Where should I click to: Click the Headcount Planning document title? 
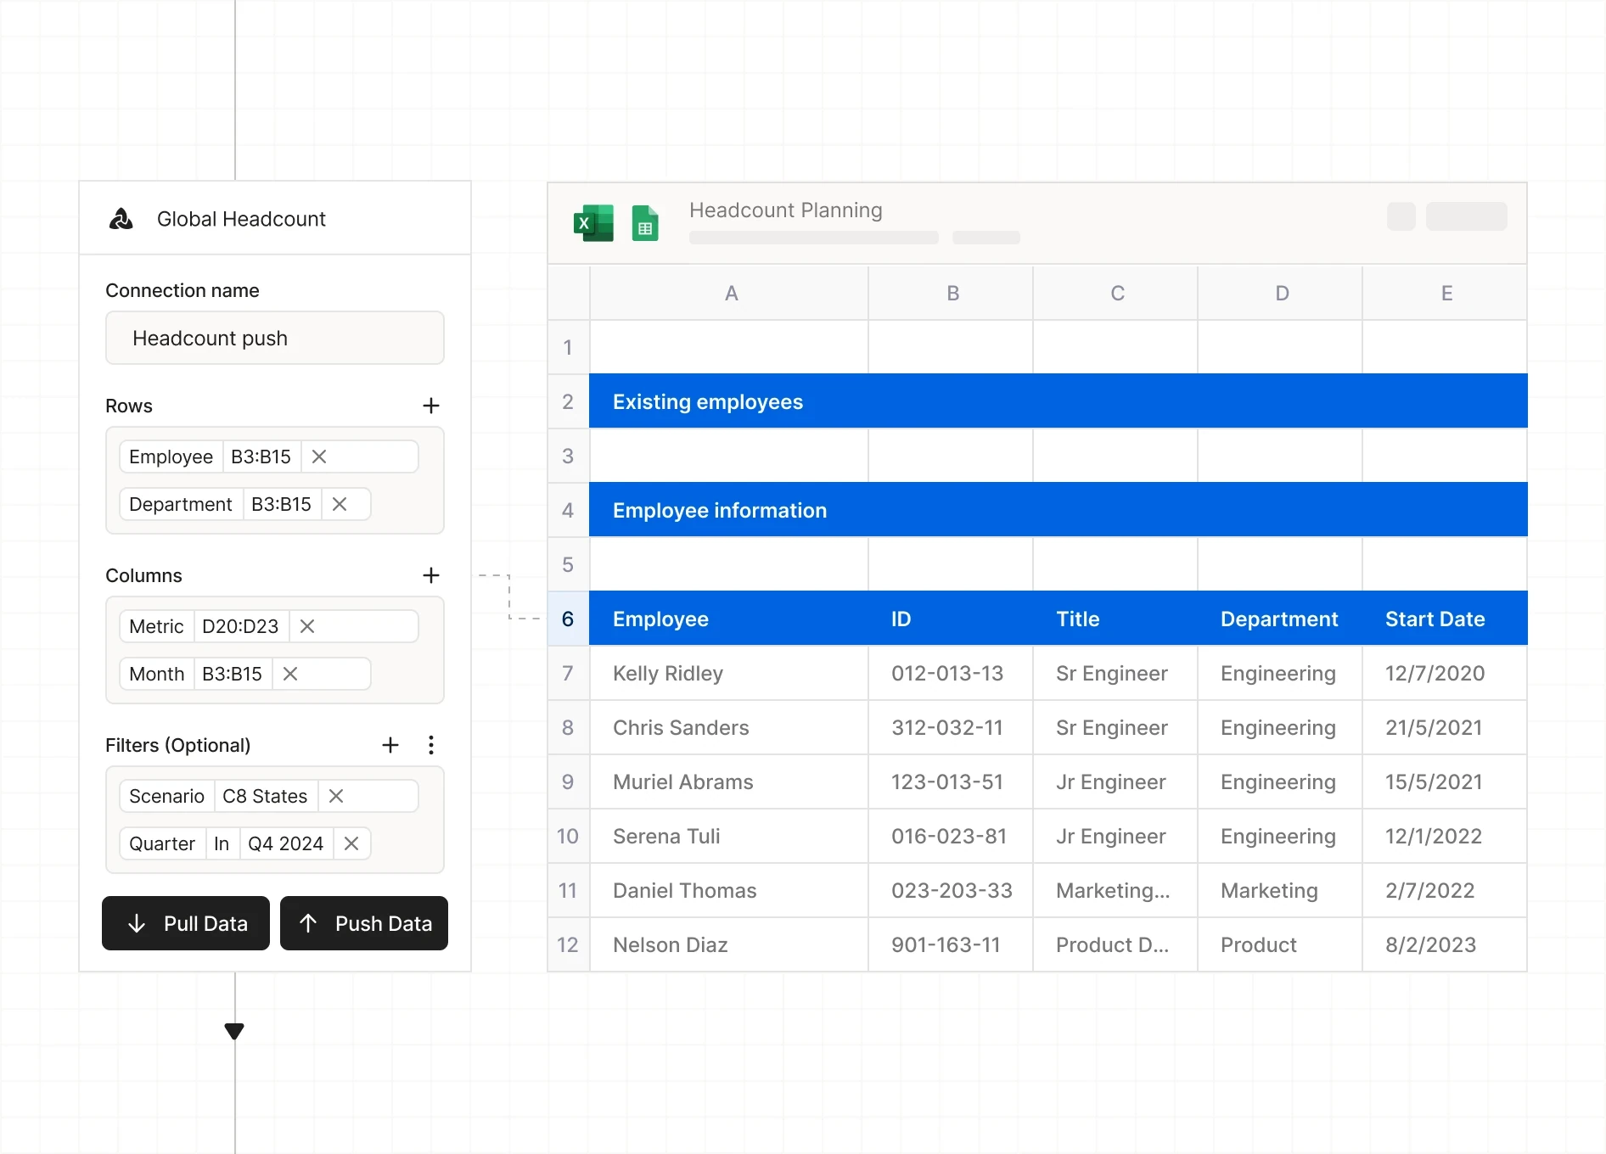coord(786,210)
